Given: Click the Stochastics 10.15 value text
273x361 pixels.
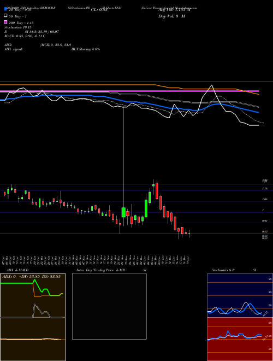Looking at the screenshot, I should point(17,27).
